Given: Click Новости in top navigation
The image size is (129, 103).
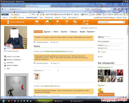Looking at the screenshot, I should point(58,18).
